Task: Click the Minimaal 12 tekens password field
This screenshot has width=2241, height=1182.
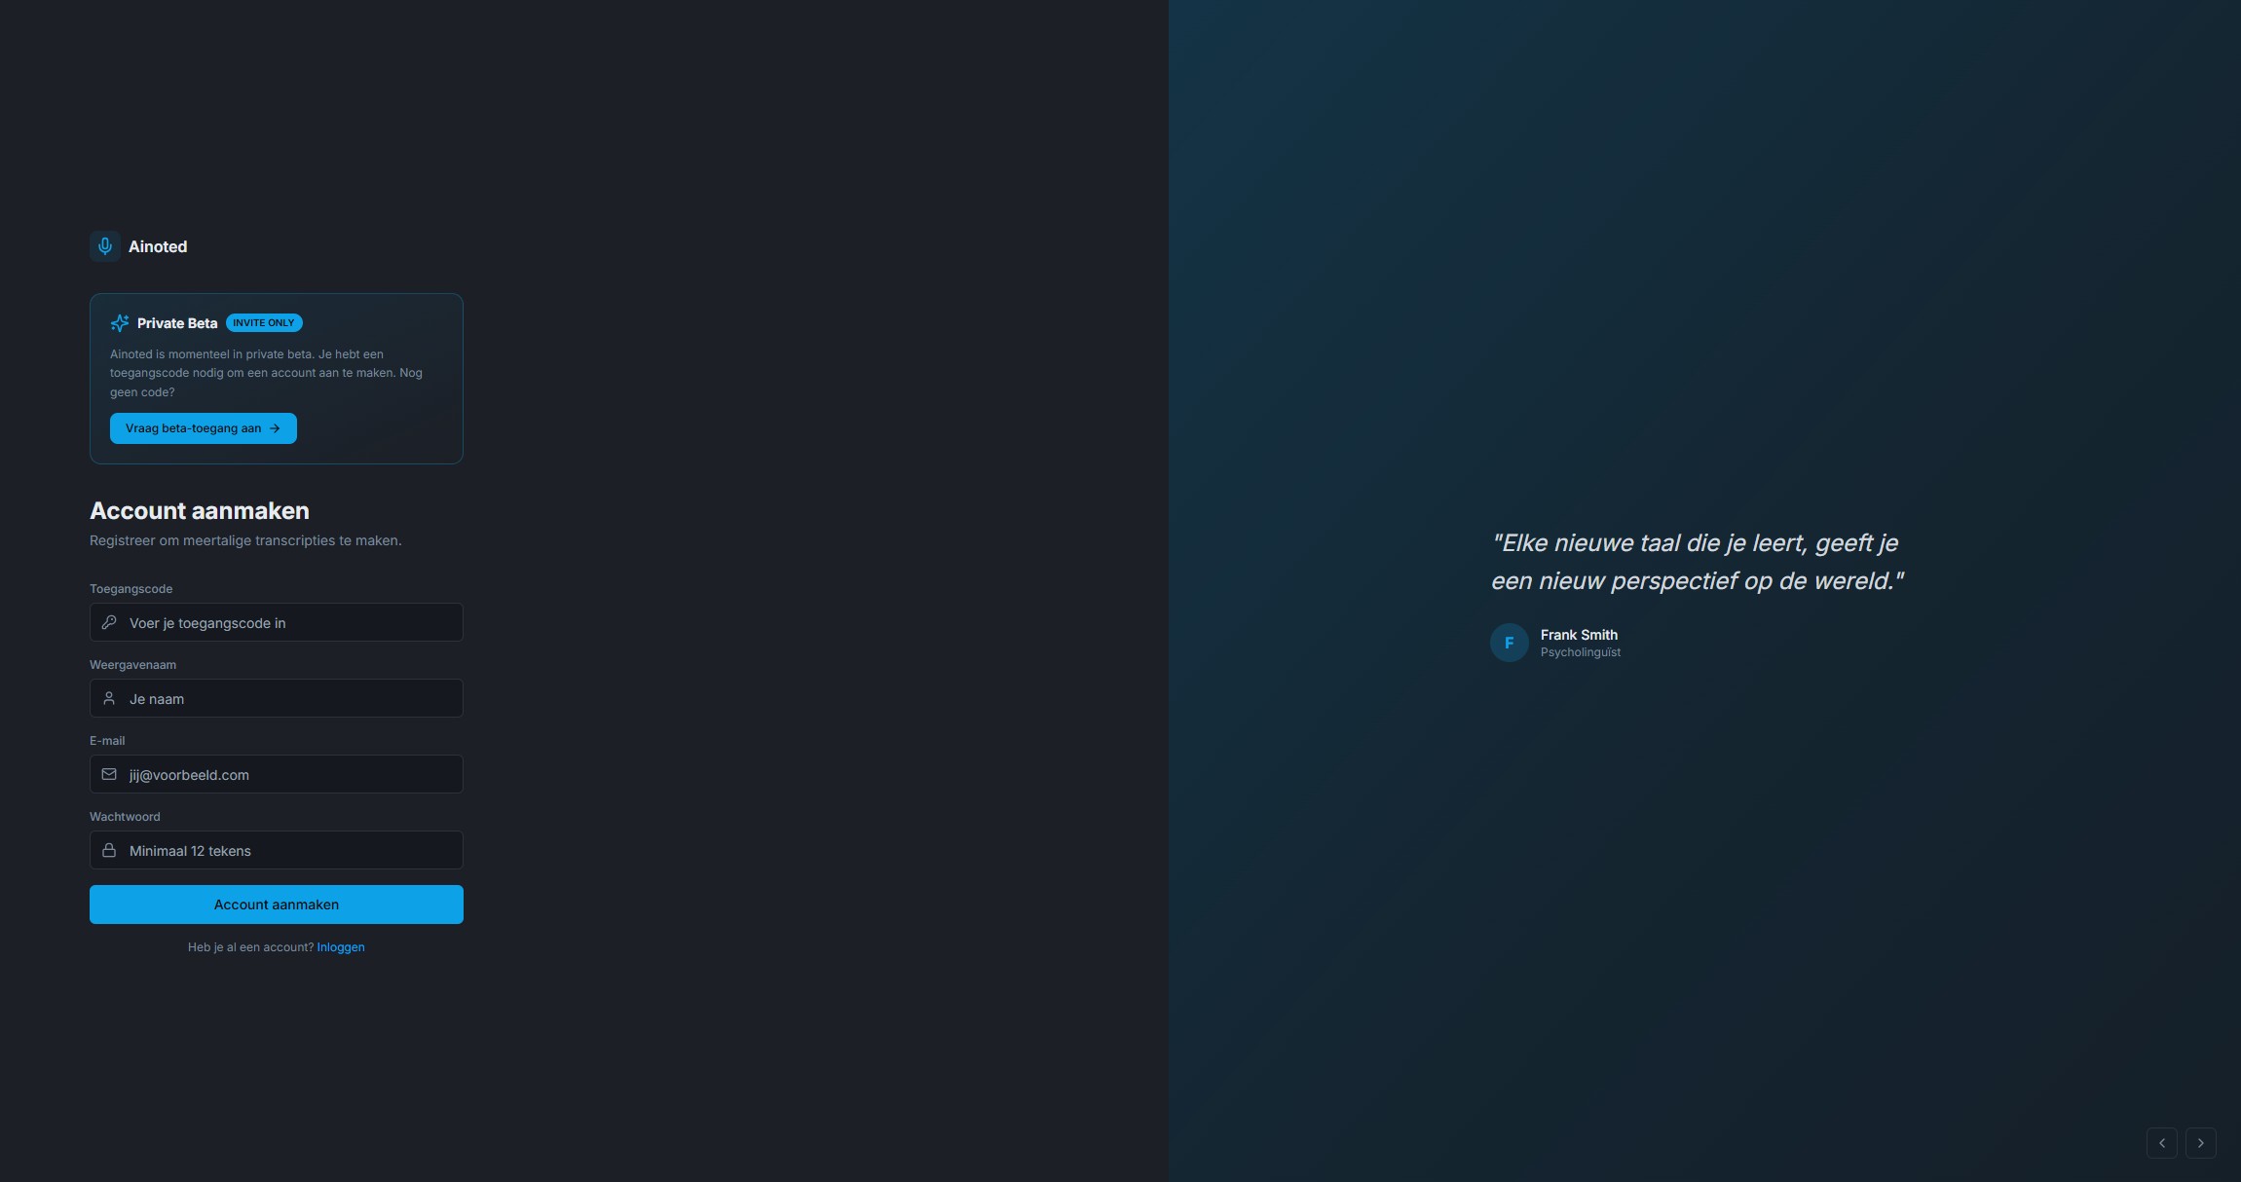Action: [x=276, y=849]
